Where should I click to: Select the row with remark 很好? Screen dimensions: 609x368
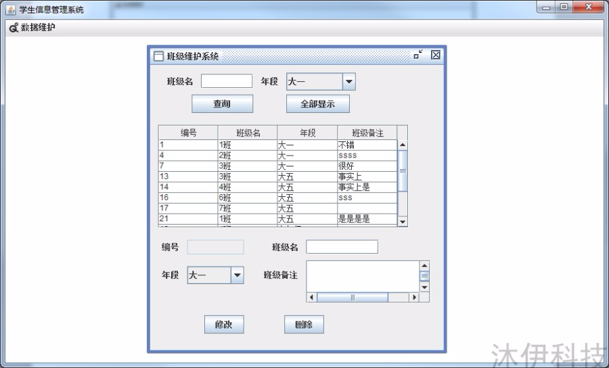pos(277,166)
